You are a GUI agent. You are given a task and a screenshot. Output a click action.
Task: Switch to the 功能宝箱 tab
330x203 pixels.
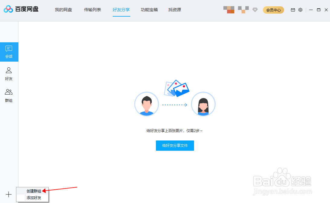[x=149, y=10]
